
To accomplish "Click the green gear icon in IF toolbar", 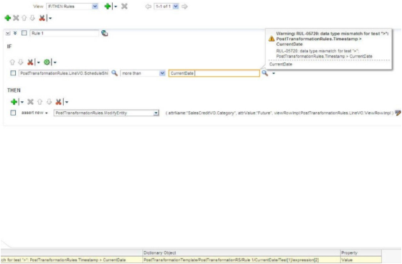I will click(47, 62).
